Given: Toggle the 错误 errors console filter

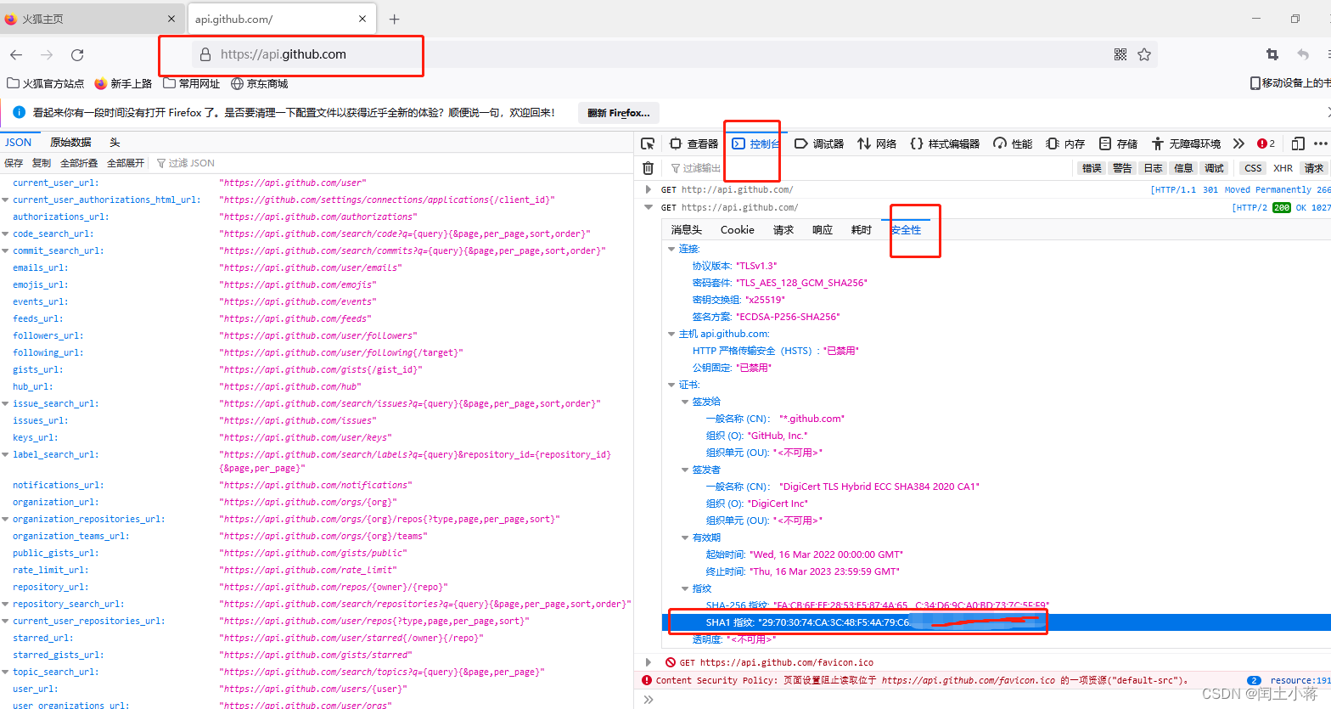Looking at the screenshot, I should (x=1092, y=168).
